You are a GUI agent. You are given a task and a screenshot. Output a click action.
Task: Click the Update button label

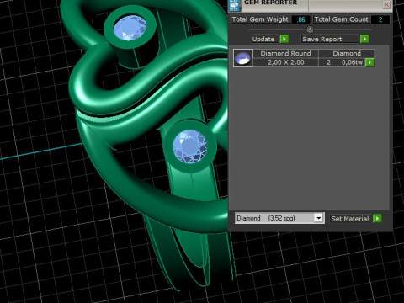tap(263, 39)
